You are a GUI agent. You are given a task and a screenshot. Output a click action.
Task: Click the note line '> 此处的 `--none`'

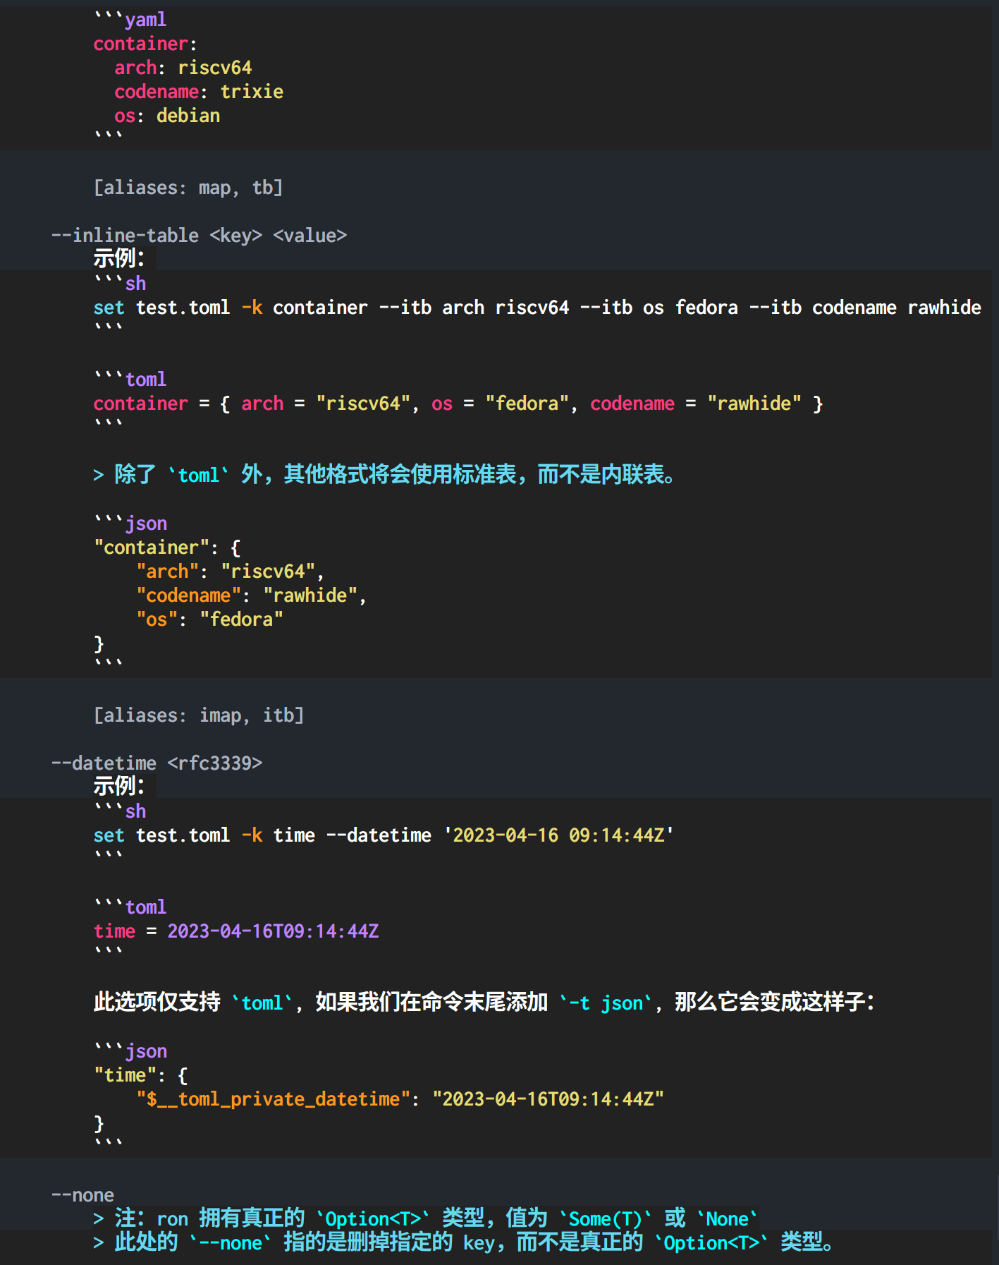[x=463, y=1242]
